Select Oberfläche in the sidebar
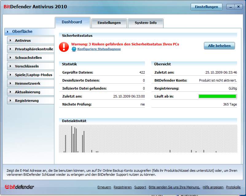 [29, 32]
